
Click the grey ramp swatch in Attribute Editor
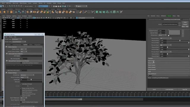pyautogui.click(x=174, y=32)
